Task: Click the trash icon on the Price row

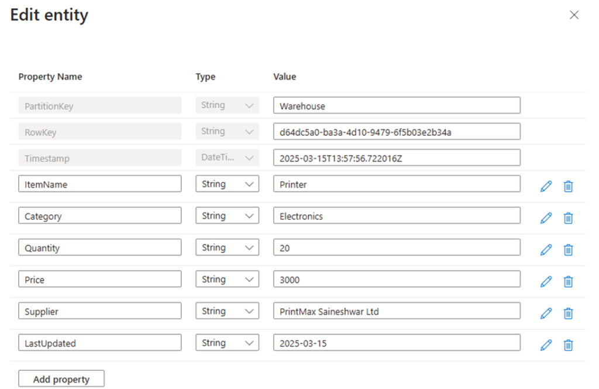Action: (568, 281)
